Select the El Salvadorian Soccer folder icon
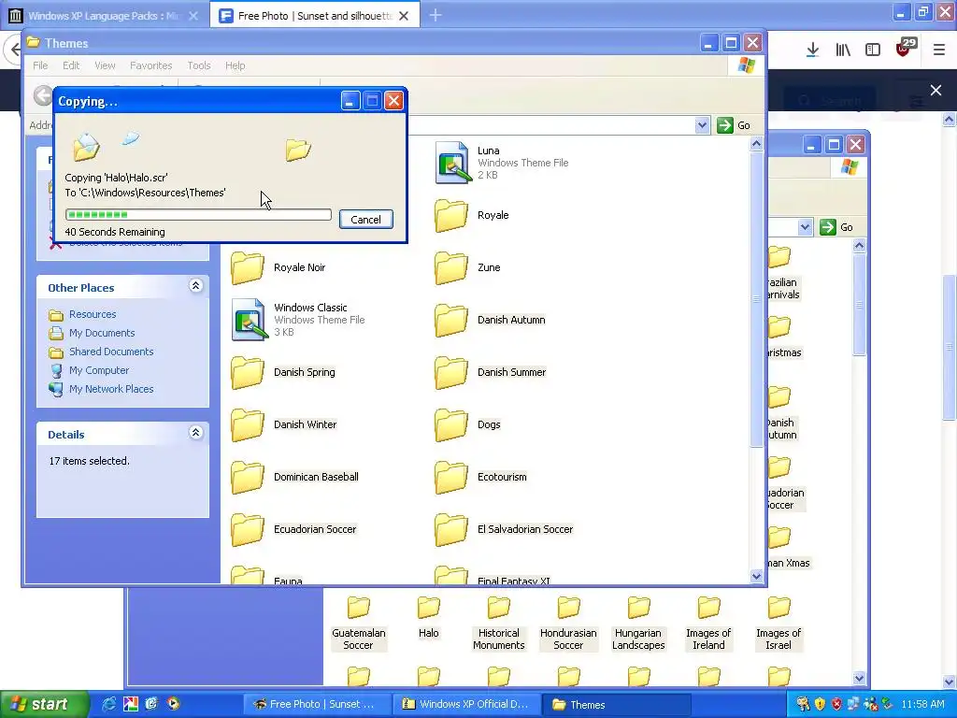The width and height of the screenshot is (957, 718). click(451, 529)
